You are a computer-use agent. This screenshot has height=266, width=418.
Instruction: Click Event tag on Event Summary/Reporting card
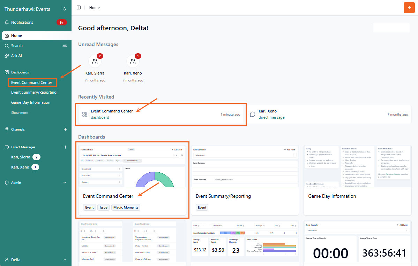coord(202,208)
